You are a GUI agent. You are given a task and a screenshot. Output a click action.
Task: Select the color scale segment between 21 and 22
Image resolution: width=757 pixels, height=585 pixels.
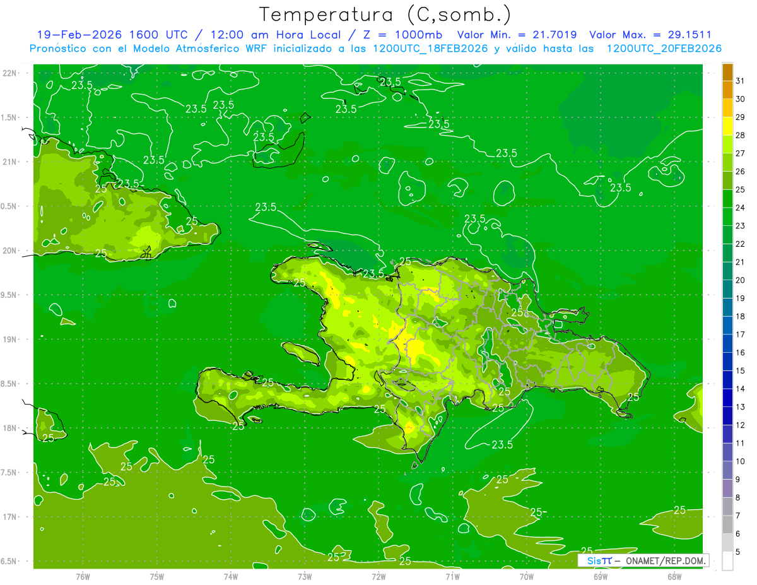pos(727,253)
